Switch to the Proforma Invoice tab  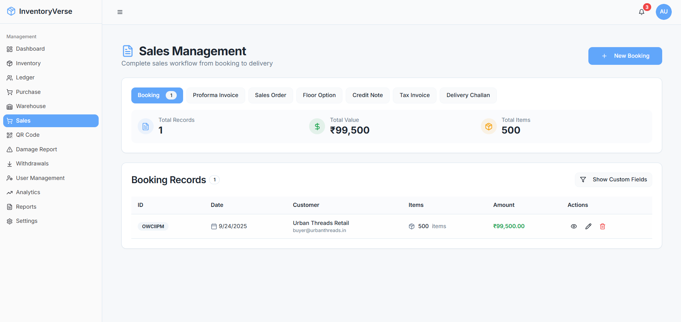point(215,95)
